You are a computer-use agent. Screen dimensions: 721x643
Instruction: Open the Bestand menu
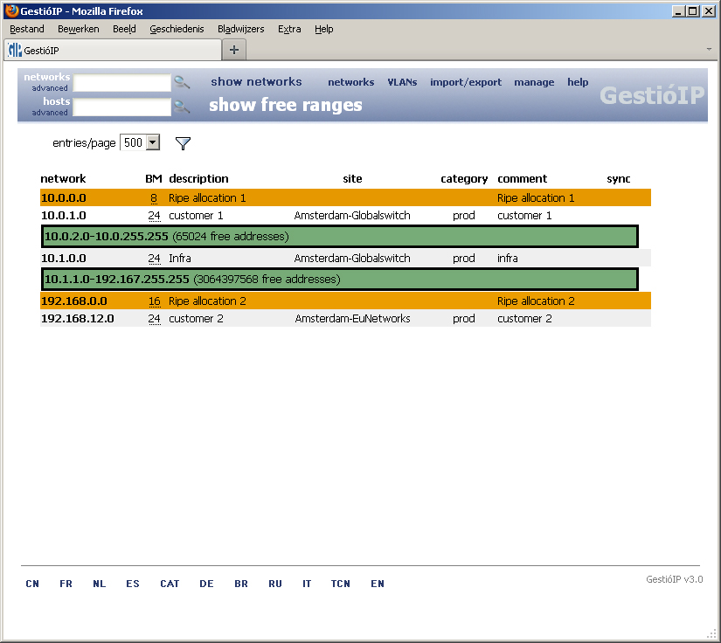[x=27, y=29]
